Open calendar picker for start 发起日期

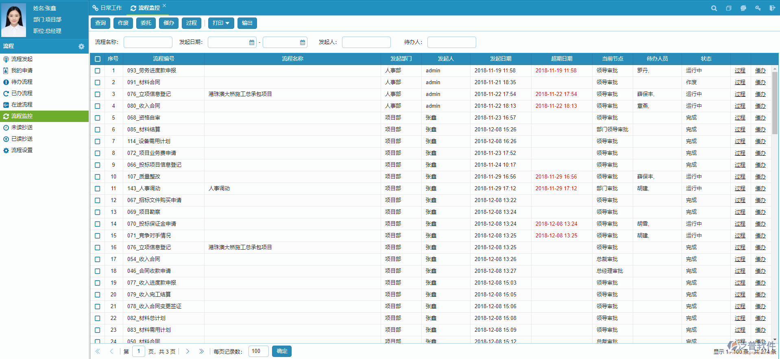pyautogui.click(x=251, y=42)
